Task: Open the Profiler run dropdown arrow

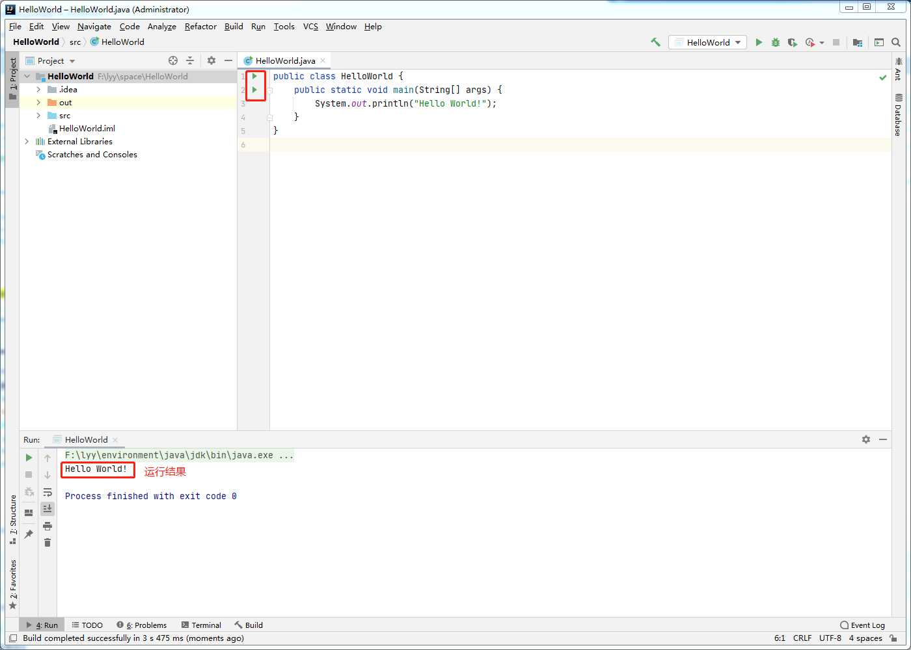Action: 822,42
